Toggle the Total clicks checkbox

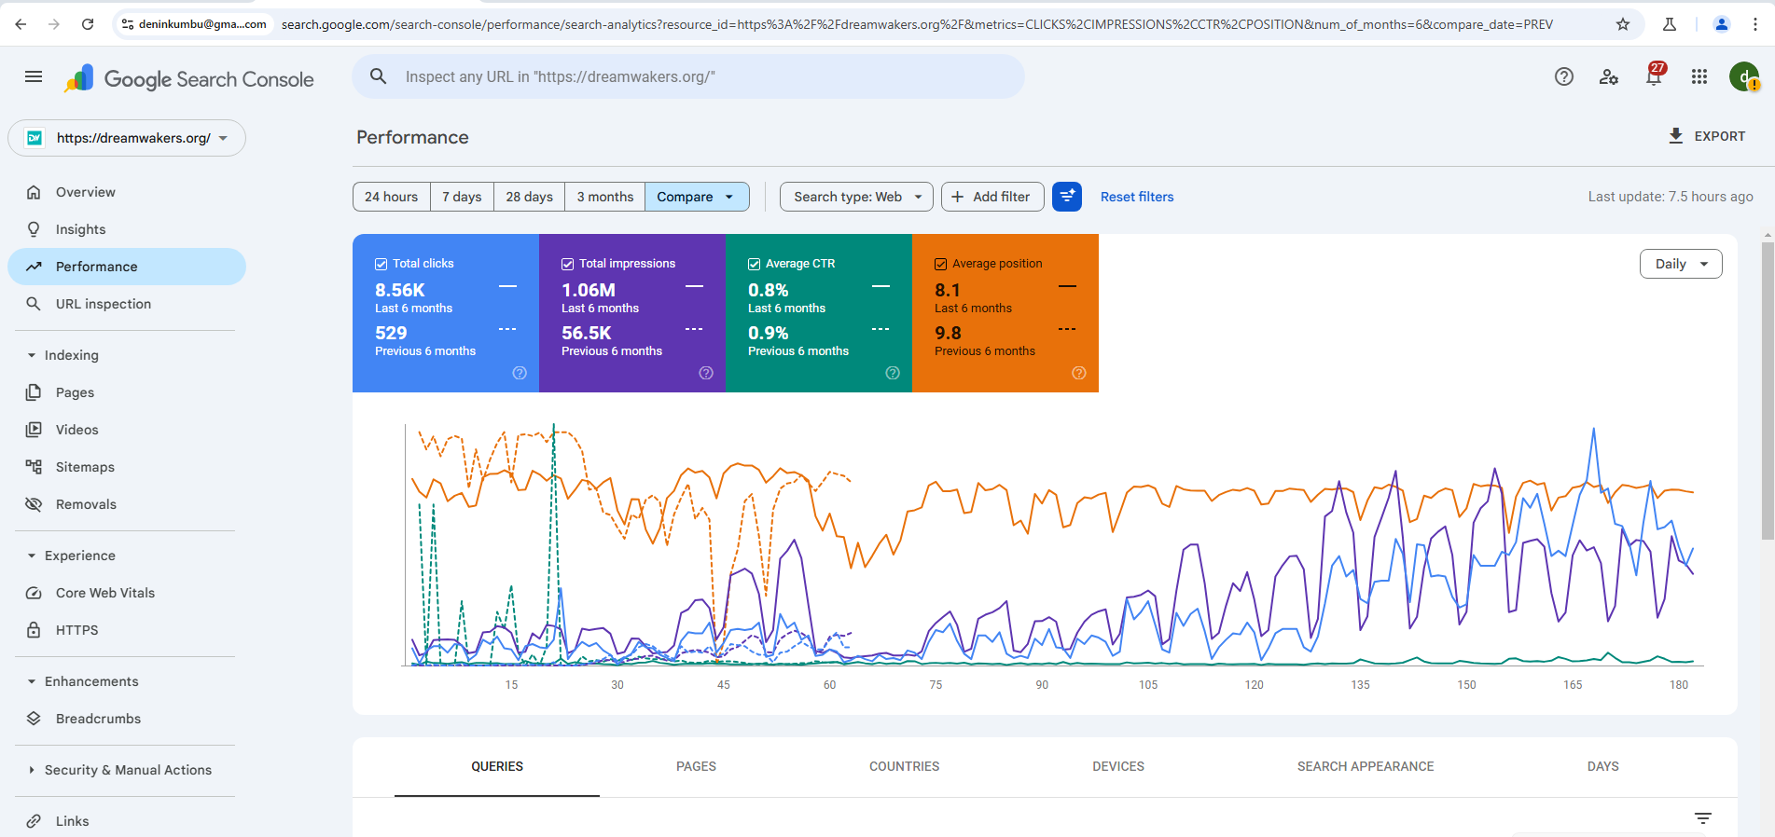(381, 264)
